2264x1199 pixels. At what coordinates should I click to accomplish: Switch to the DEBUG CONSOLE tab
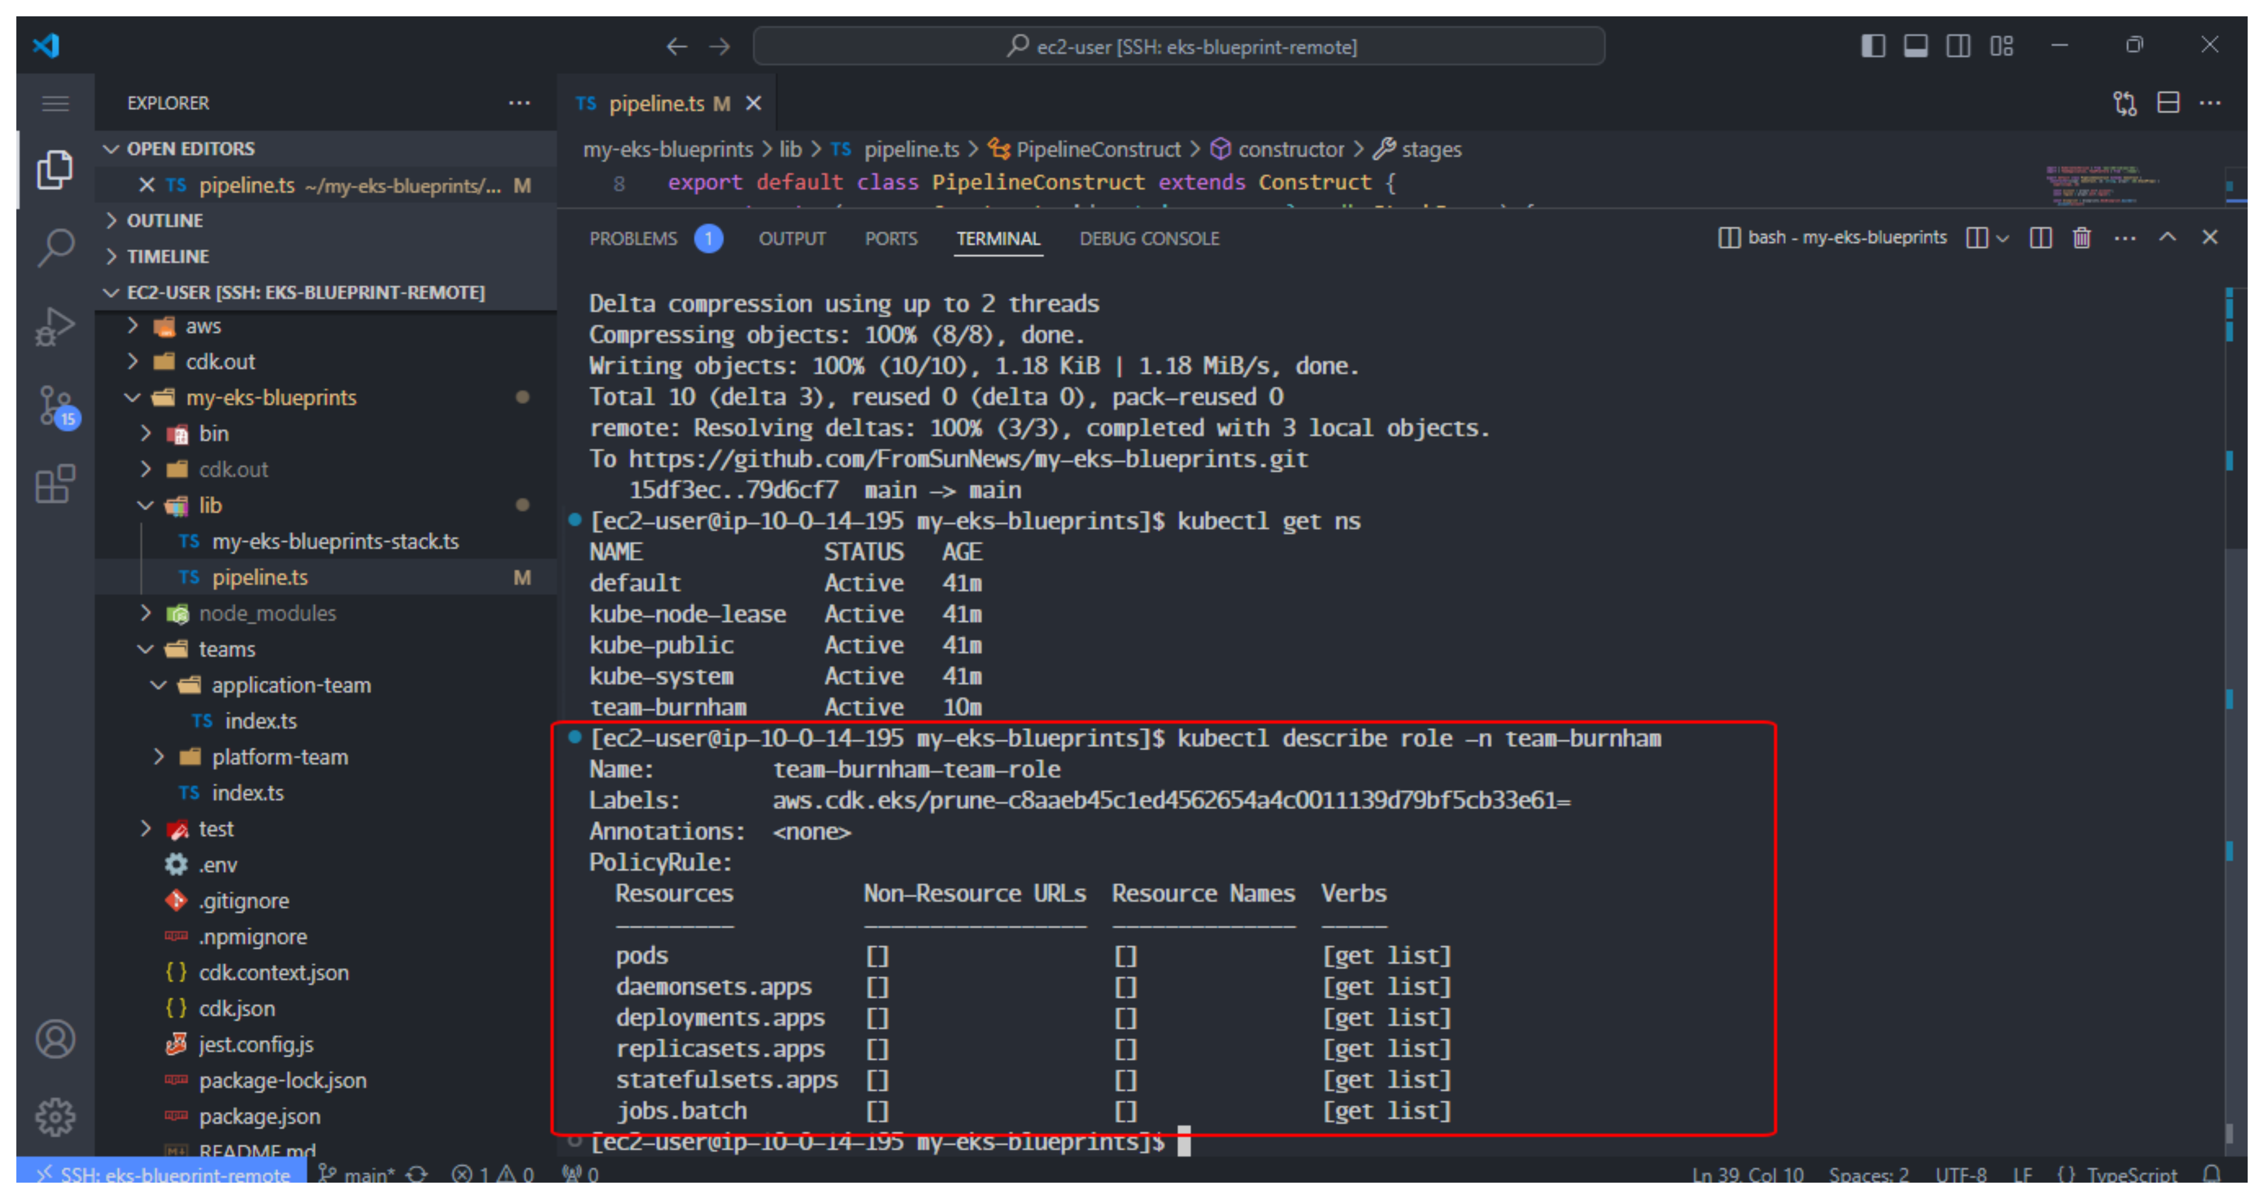[1149, 238]
